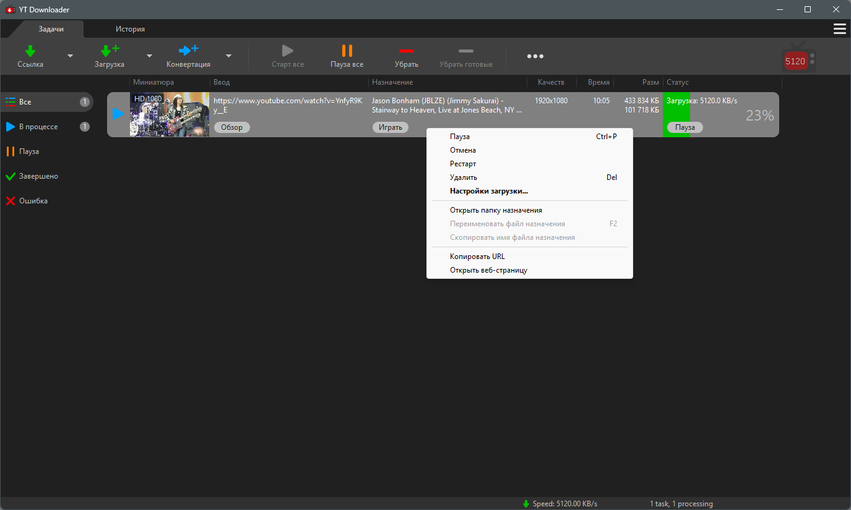This screenshot has width=851, height=510.
Task: Expand the Ссылка dropdown arrow
Action: [x=70, y=56]
